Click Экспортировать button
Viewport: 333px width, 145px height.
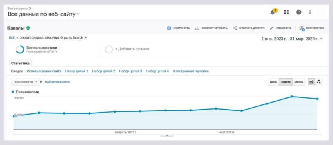212,28
